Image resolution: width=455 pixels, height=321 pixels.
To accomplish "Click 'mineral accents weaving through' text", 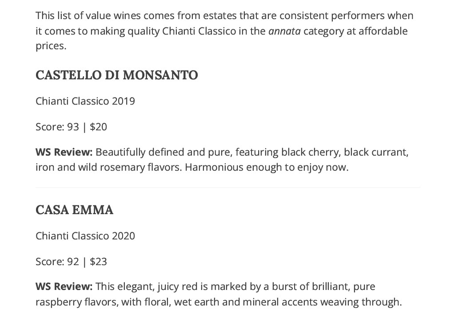I will pyautogui.click(x=322, y=302).
